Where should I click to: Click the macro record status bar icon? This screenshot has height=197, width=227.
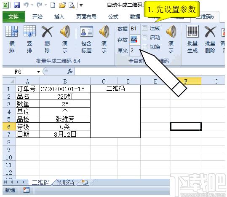26,190
